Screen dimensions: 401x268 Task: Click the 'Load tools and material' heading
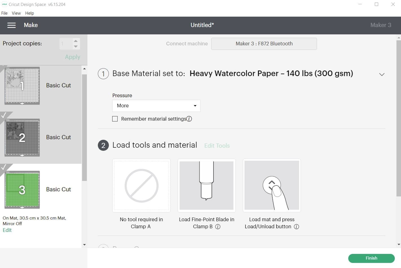pos(155,145)
